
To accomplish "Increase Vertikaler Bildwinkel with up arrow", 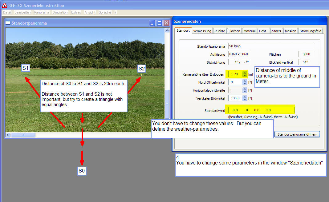I will tap(245, 97).
